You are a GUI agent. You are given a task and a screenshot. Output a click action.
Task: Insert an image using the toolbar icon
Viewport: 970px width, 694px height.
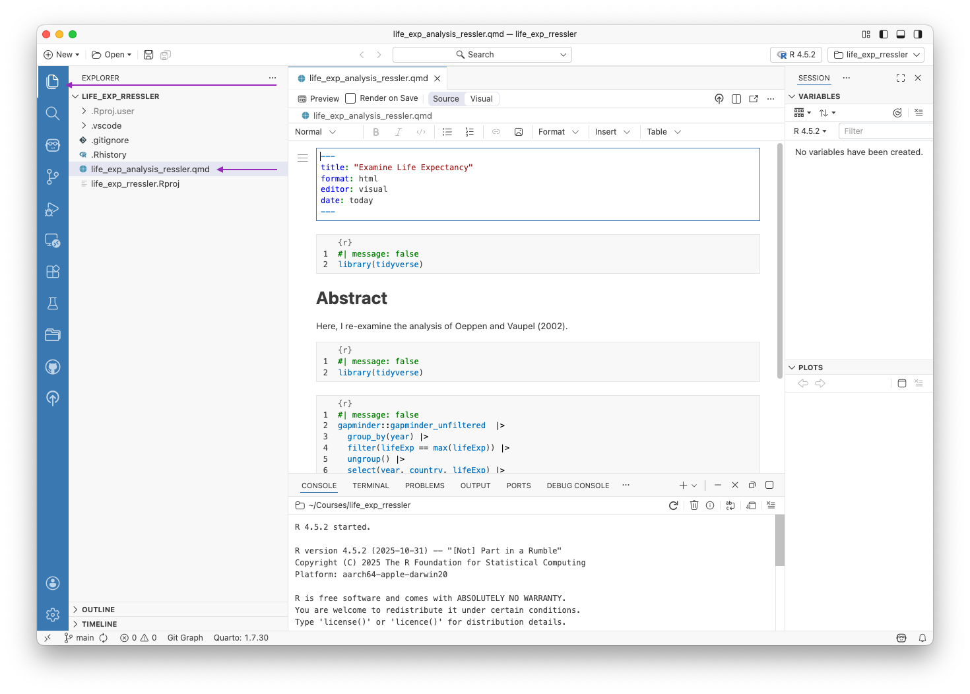519,131
